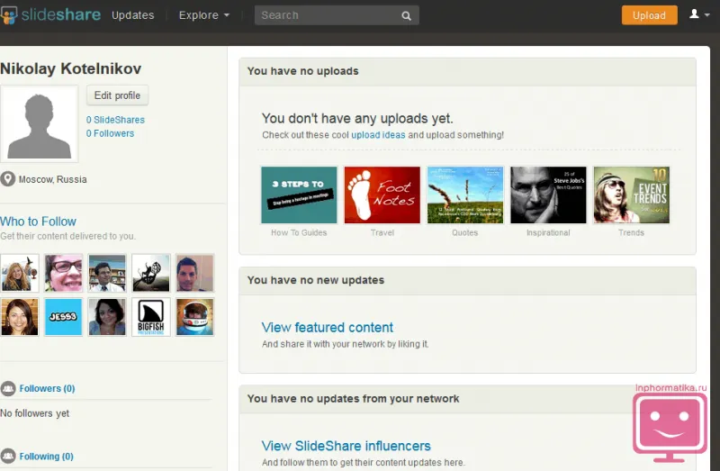Open the Followers (0) link
Screen dimensions: 720x471
(47, 389)
